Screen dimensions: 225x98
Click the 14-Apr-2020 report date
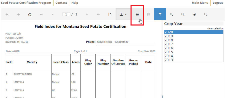12,51
